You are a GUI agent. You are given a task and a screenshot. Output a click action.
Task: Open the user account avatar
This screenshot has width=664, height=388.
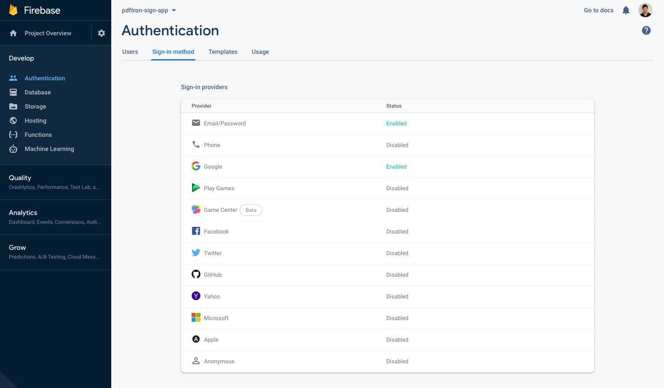pos(645,10)
